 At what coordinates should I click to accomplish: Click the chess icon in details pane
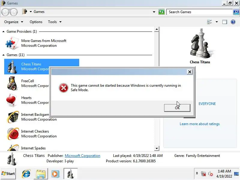pyautogui.click(x=12, y=159)
